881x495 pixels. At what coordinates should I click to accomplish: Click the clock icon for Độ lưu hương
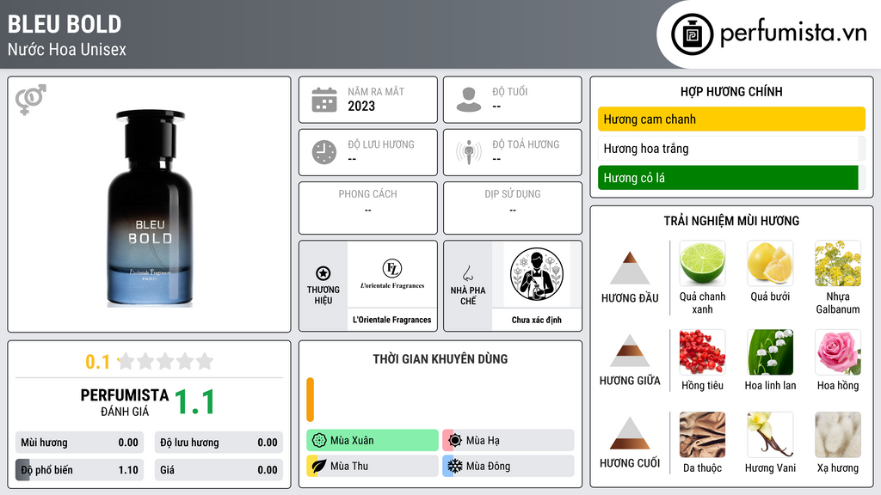pyautogui.click(x=324, y=152)
